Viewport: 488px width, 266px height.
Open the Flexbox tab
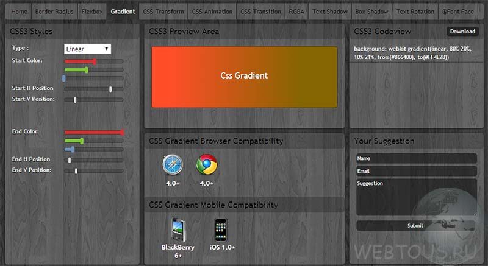coord(92,12)
